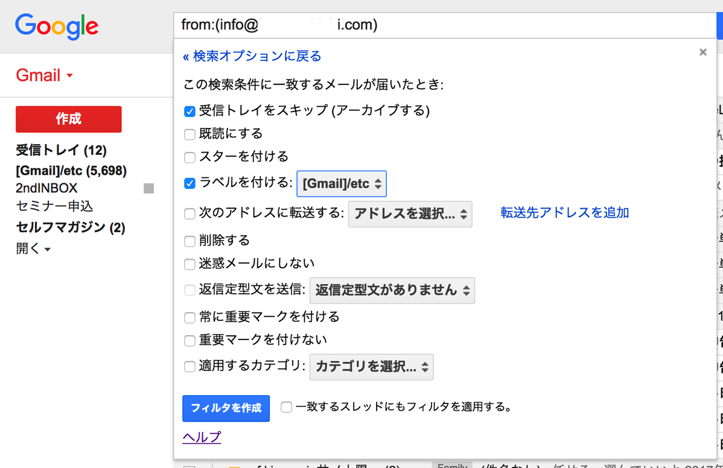Uncheck 受信トレイをスキップ (アーカイブする)
The width and height of the screenshot is (723, 468).
(x=190, y=112)
